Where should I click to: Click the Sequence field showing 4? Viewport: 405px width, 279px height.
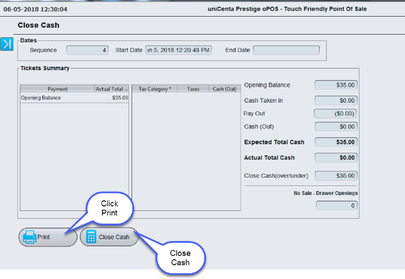87,50
